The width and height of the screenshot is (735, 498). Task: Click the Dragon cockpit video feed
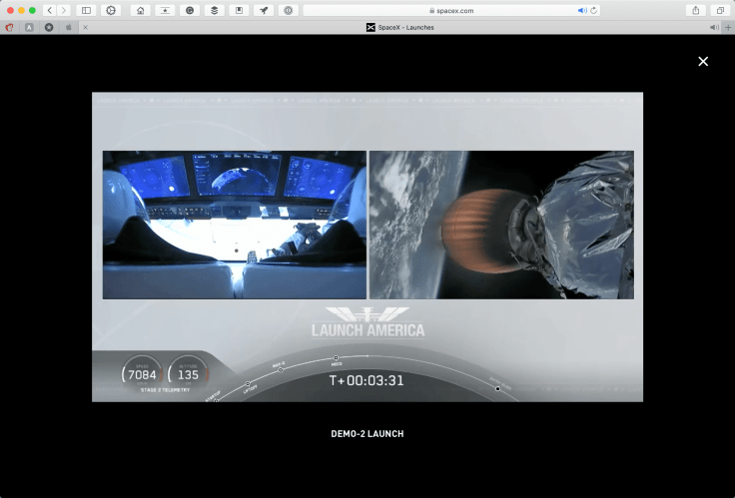click(235, 225)
